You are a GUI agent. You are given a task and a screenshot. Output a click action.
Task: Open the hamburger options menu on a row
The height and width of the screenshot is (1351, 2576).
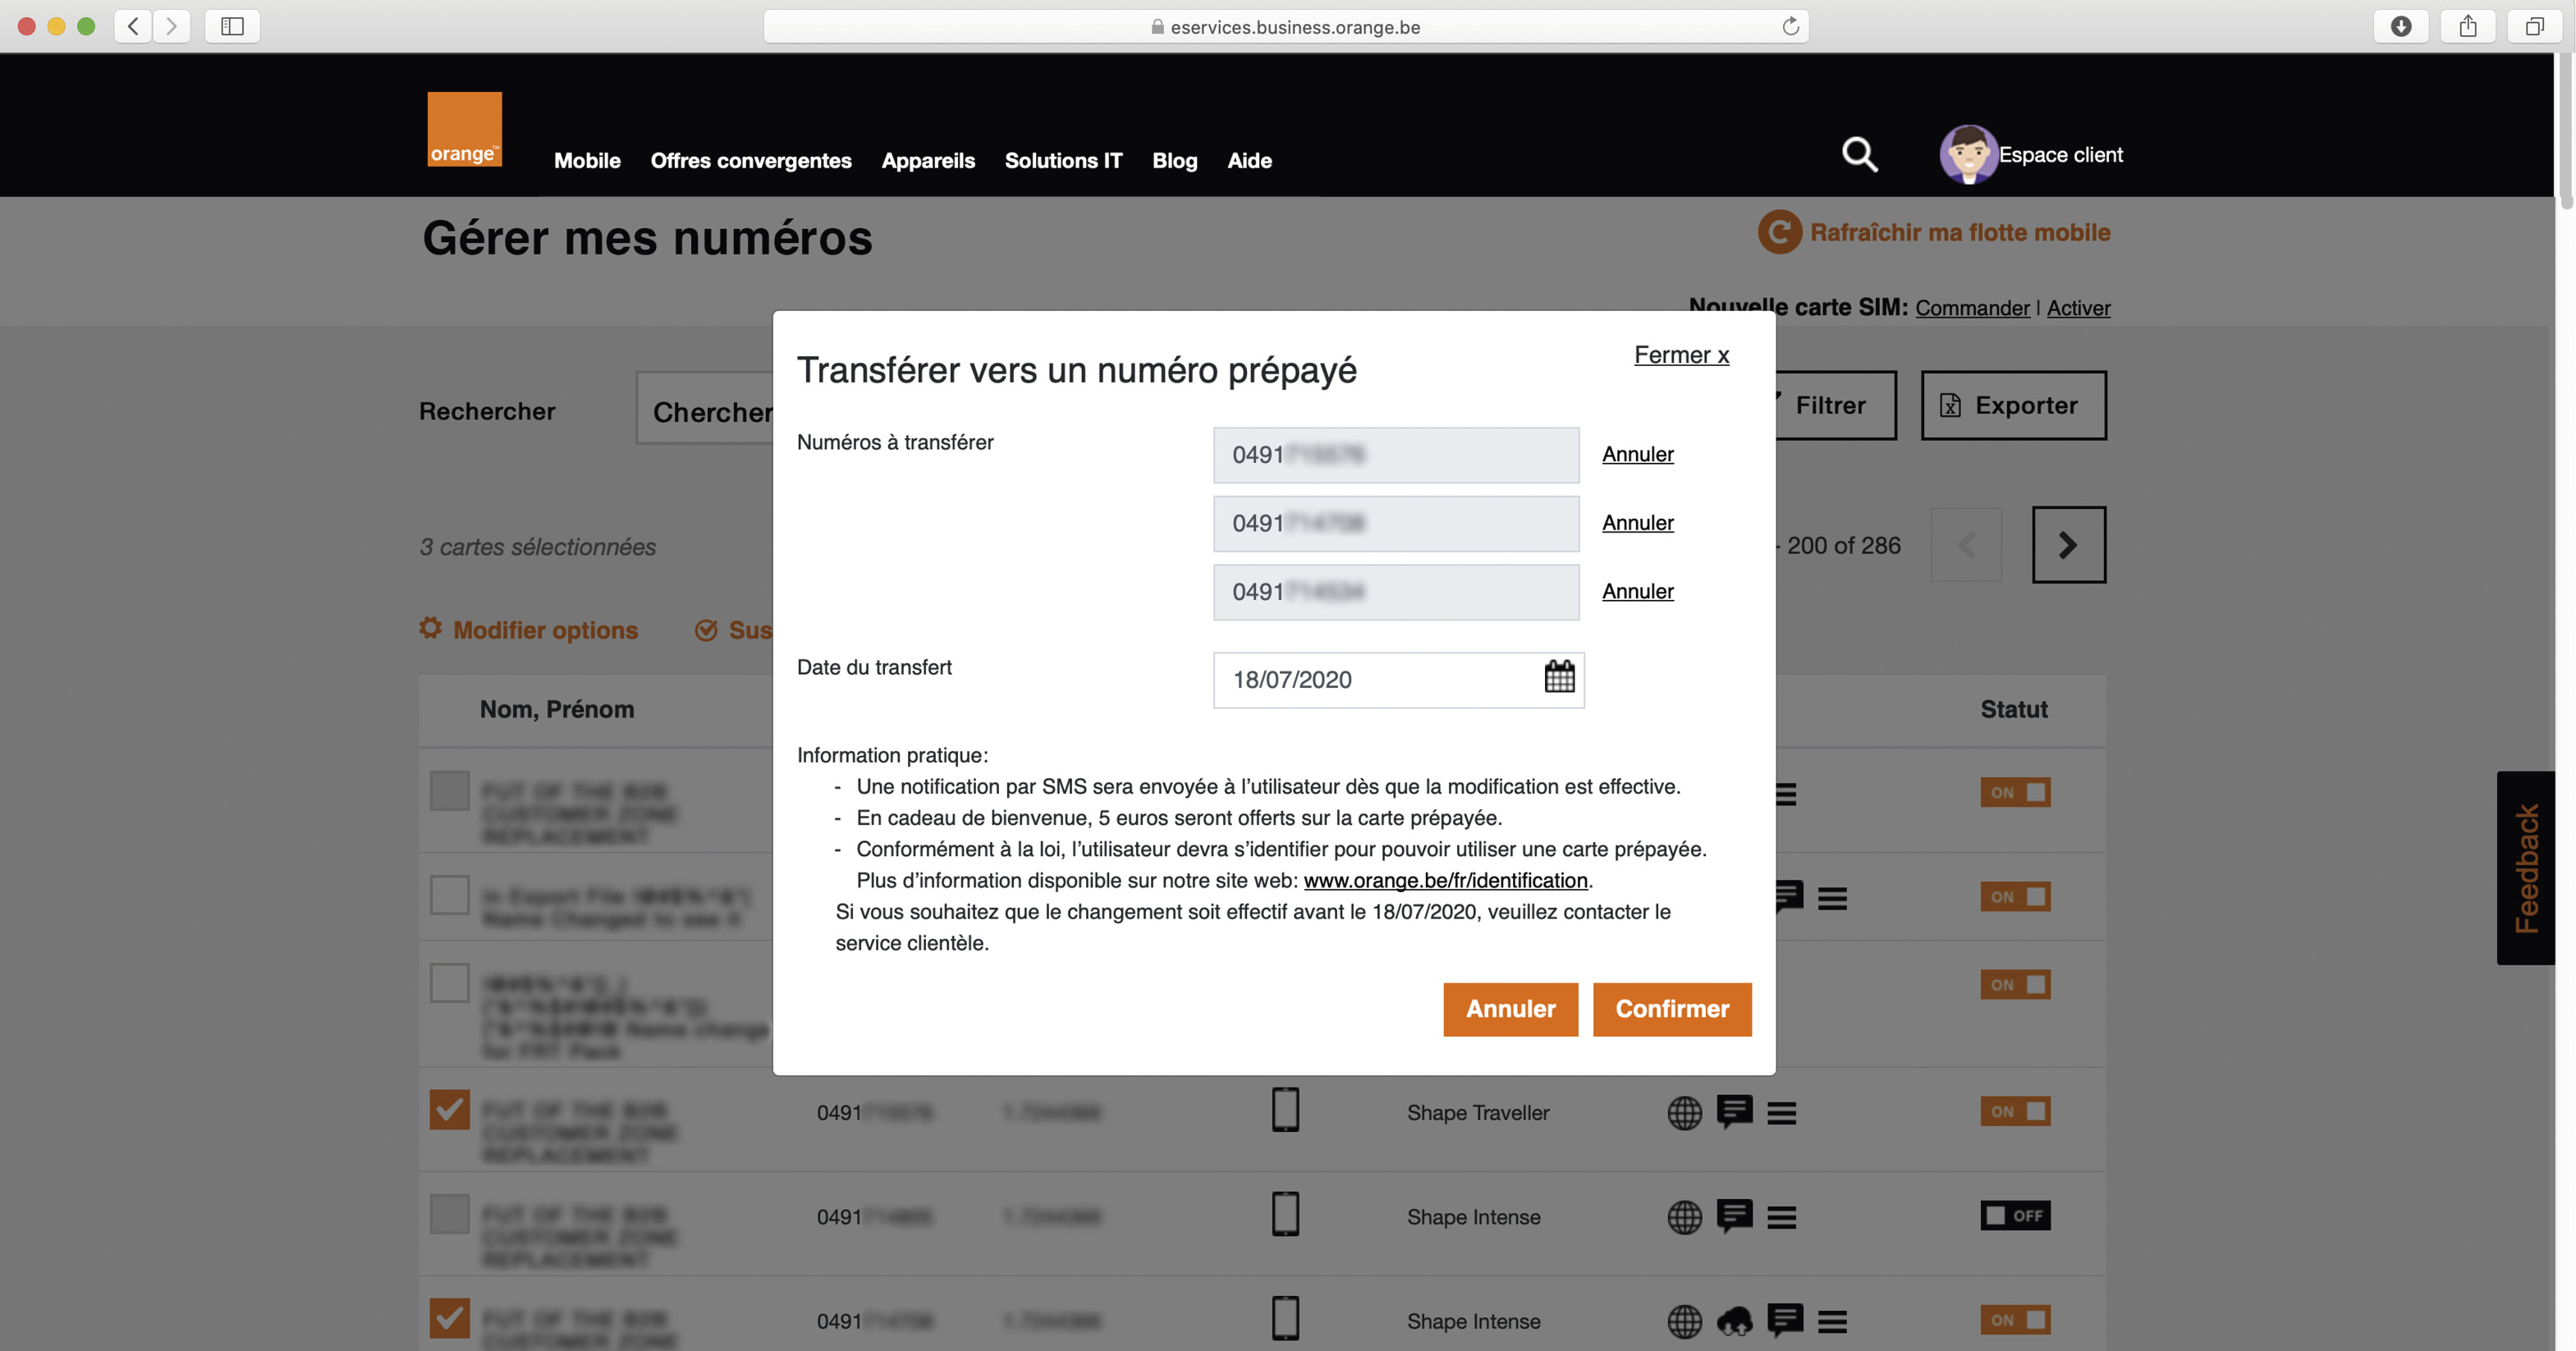click(1784, 1113)
